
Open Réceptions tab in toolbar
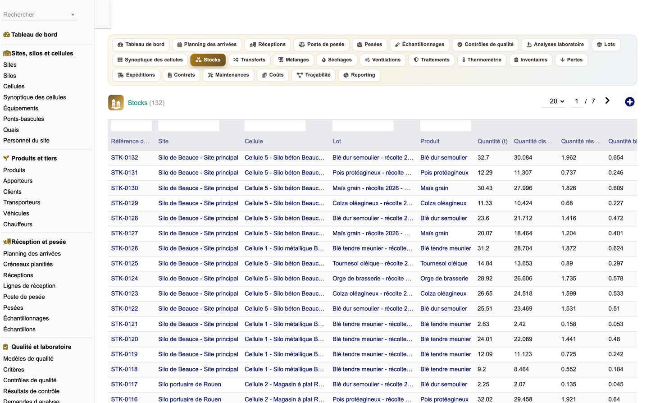click(x=268, y=45)
